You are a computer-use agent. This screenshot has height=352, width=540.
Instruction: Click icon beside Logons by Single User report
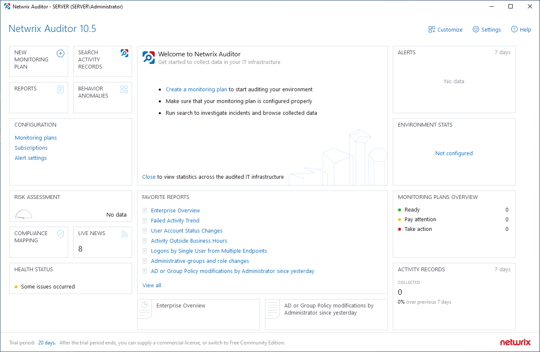(145, 251)
